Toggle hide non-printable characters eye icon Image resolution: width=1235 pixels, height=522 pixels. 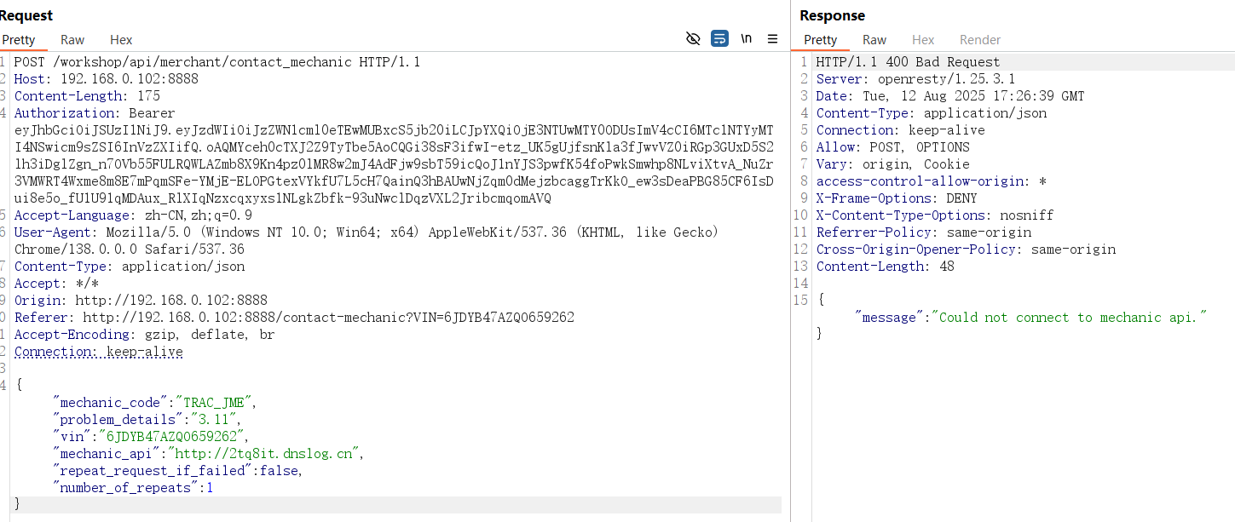[x=693, y=38]
